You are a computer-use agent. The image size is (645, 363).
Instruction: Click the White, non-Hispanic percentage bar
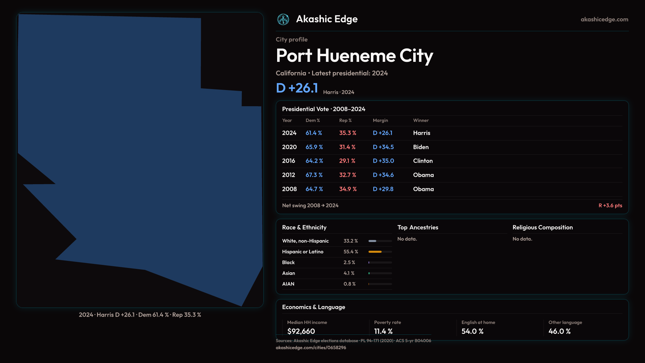point(373,241)
